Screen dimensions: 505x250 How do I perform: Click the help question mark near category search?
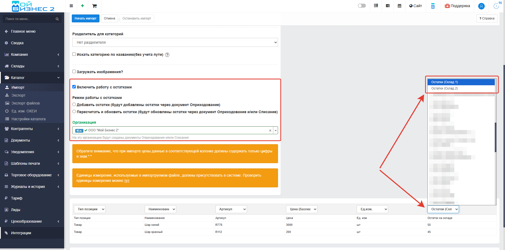[167, 55]
